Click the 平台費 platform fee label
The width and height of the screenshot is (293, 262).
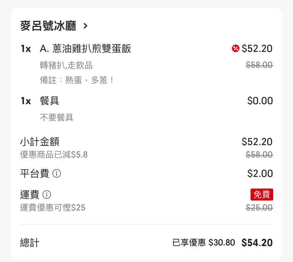35,173
